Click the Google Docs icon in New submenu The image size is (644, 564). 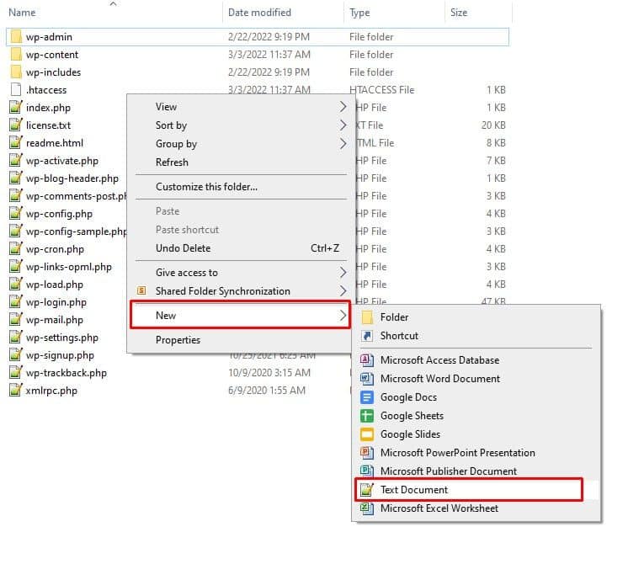tap(366, 397)
